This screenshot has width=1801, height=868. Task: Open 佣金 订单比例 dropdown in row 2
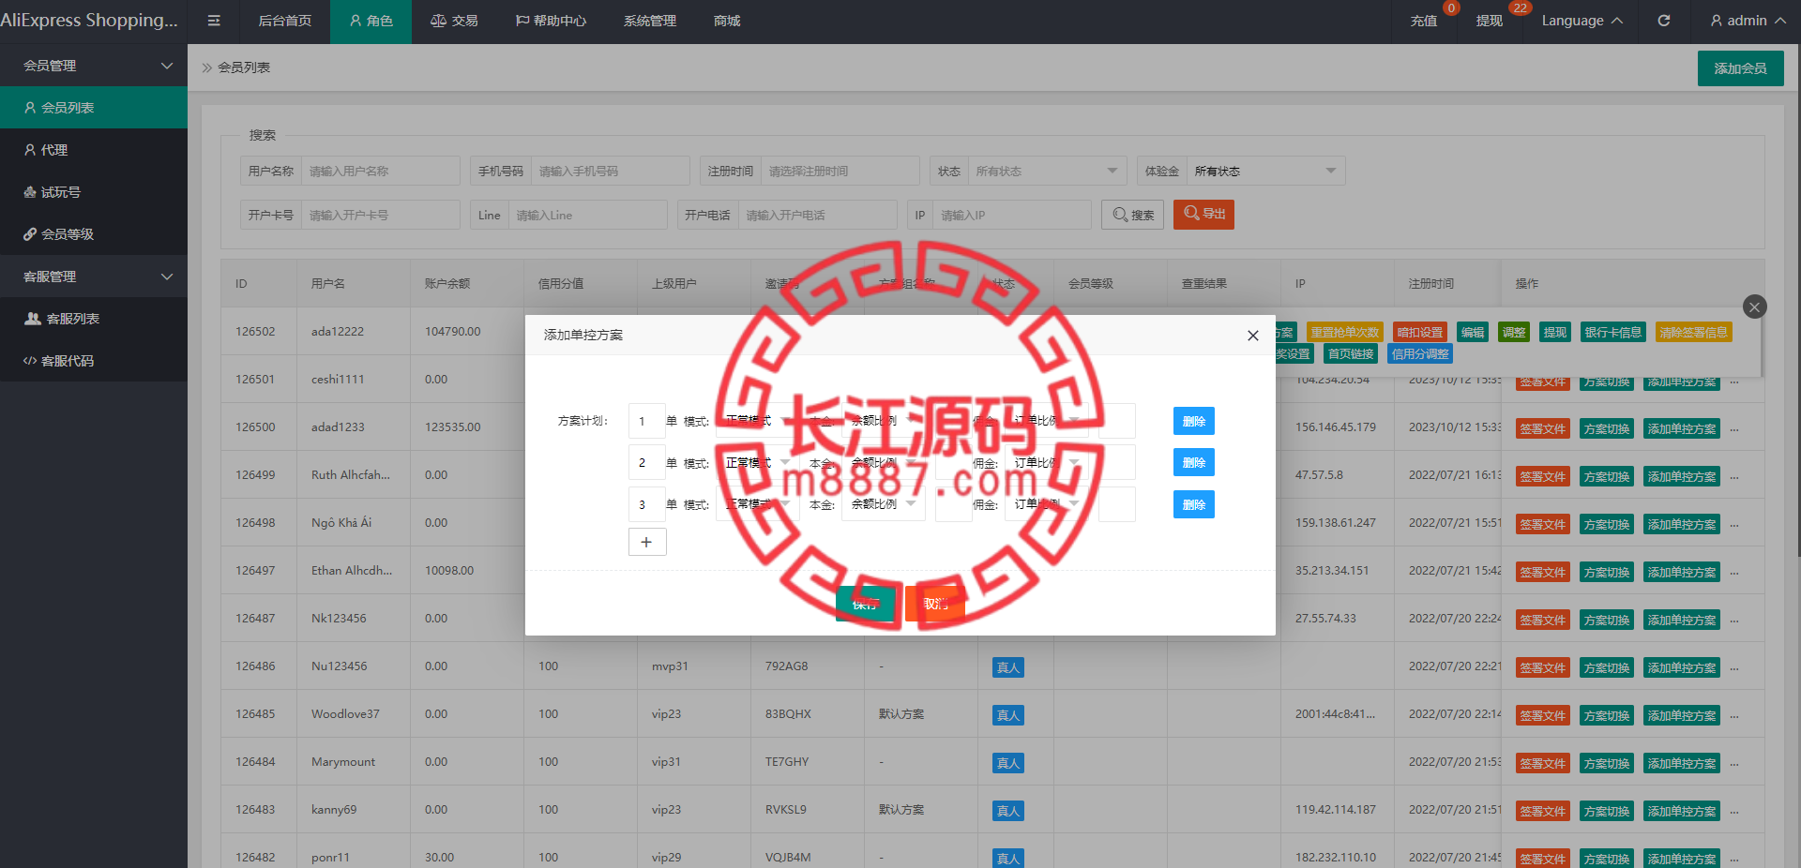click(1047, 463)
